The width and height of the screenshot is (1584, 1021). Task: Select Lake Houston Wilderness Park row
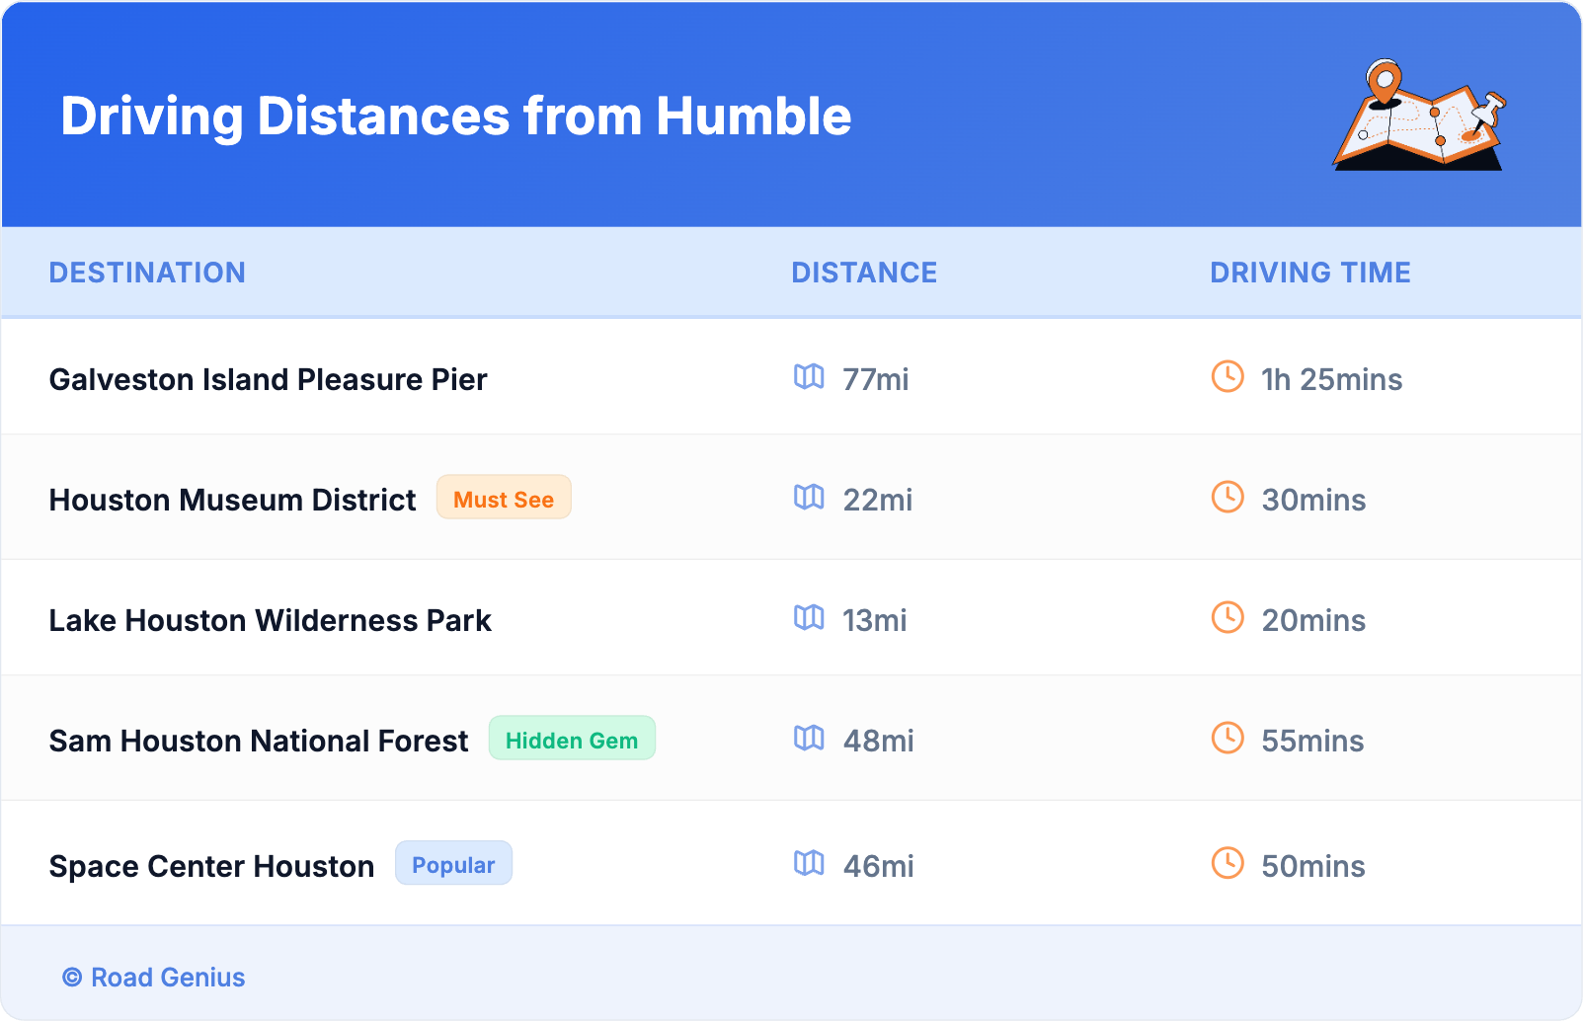coord(270,621)
